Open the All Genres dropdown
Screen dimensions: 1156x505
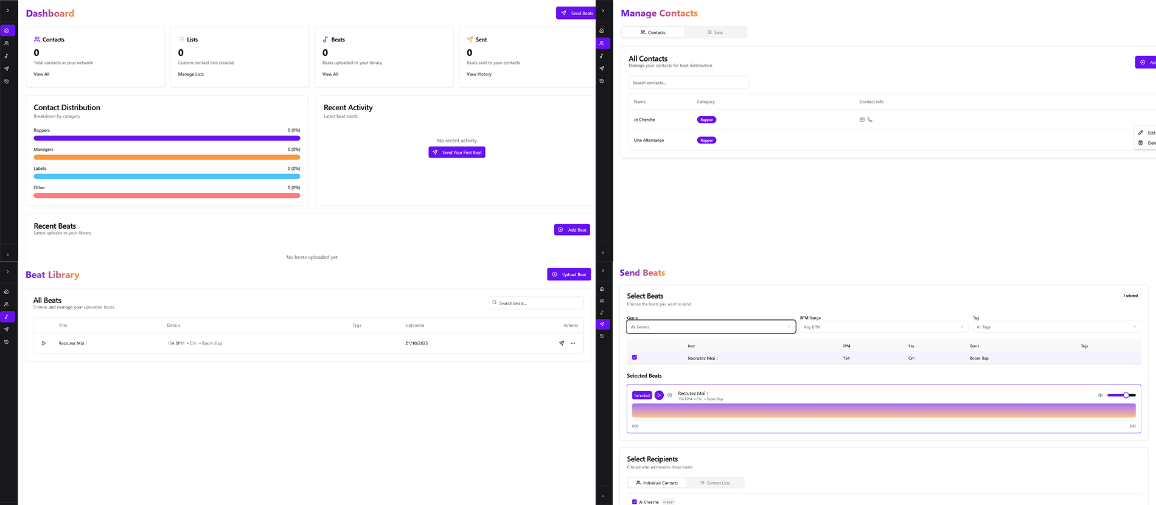click(711, 327)
